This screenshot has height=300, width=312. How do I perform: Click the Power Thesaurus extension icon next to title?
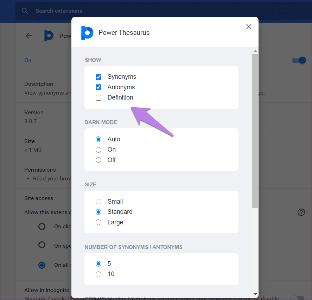pos(49,36)
